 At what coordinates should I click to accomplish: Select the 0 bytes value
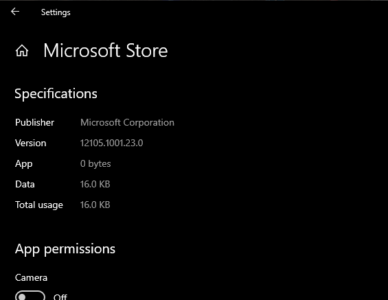click(x=95, y=163)
